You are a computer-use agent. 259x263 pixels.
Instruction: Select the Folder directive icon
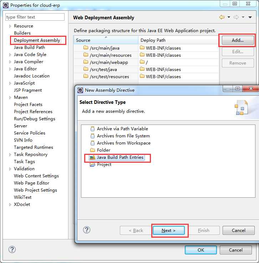pyautogui.click(x=92, y=150)
